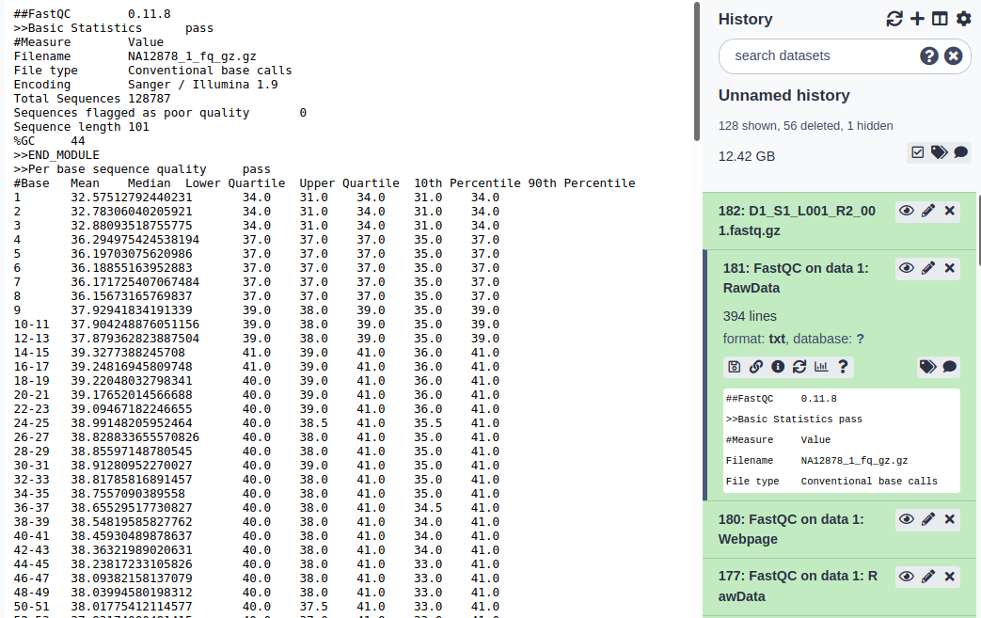Edit attributes of dataset 181 with pencil

(928, 268)
